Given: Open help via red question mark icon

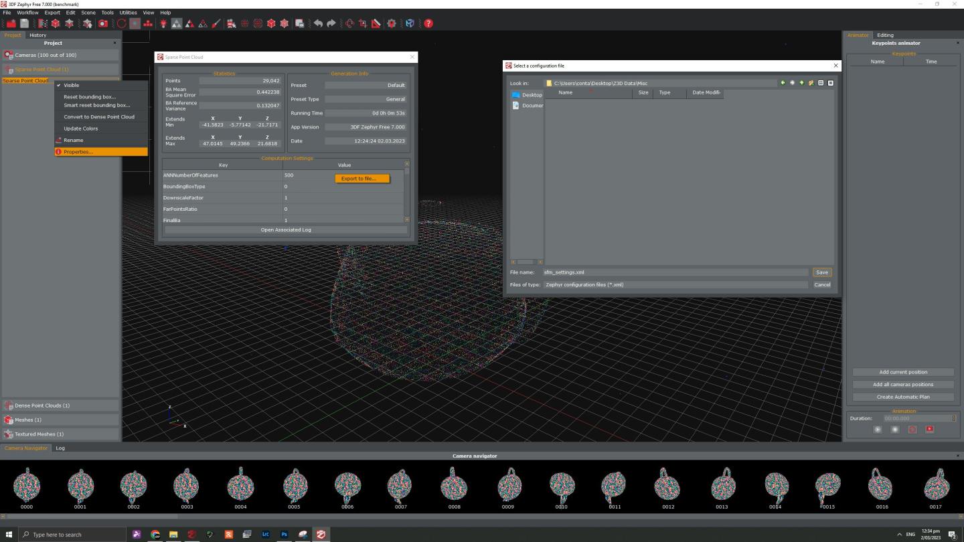Looking at the screenshot, I should [428, 23].
